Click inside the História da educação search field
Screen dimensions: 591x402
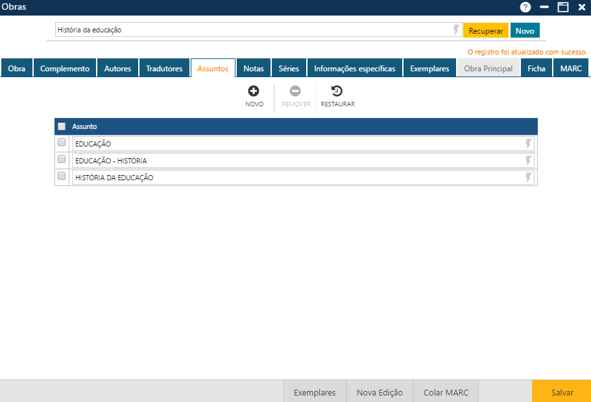point(259,29)
